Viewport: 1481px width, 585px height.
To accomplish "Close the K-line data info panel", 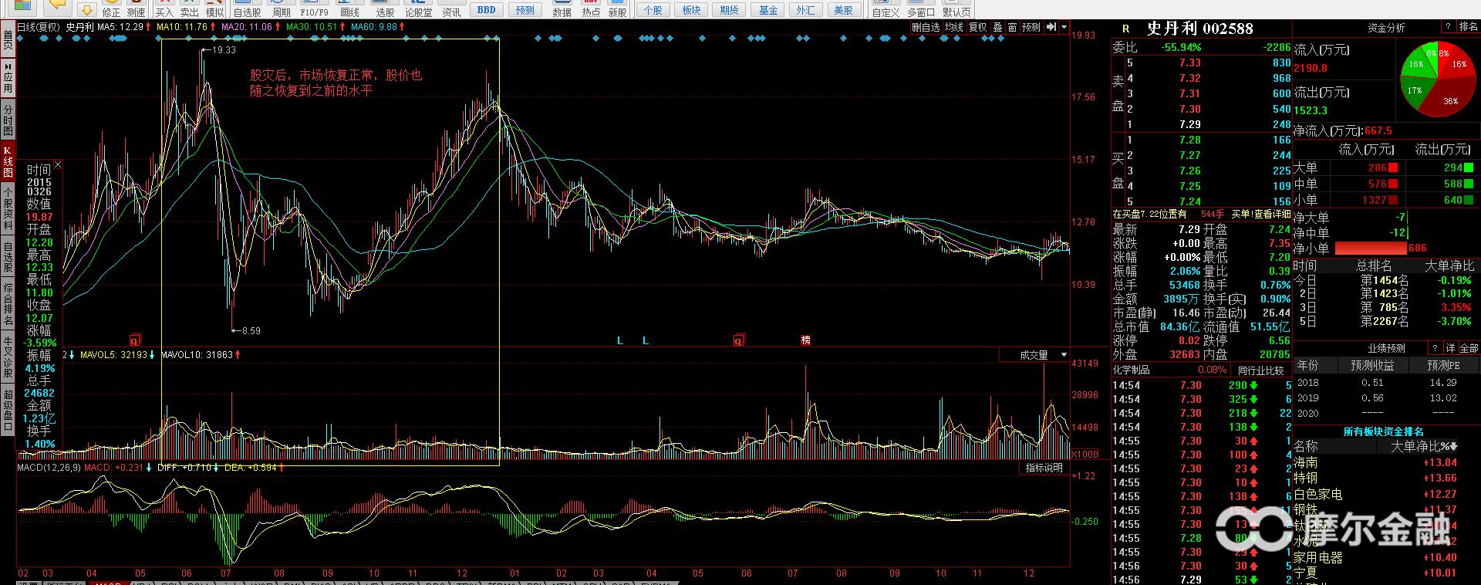I will (58, 165).
